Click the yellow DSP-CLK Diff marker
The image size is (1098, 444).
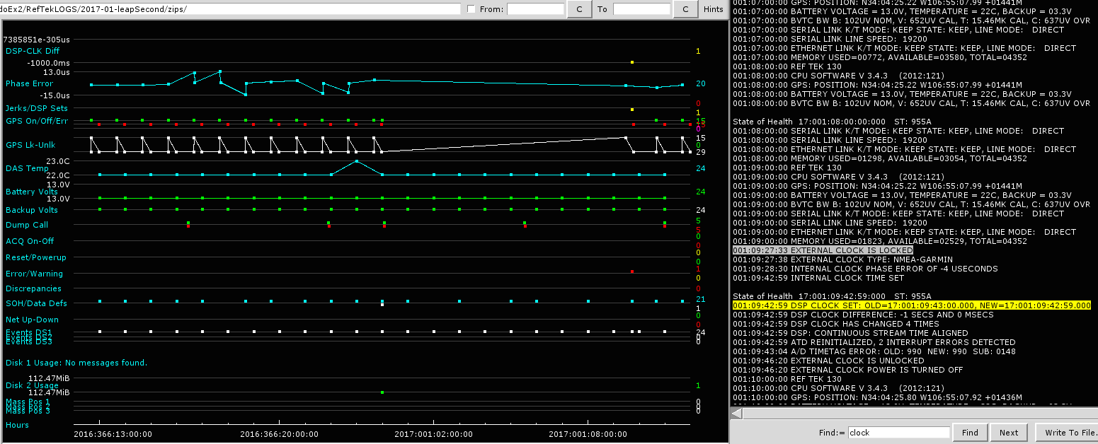632,62
